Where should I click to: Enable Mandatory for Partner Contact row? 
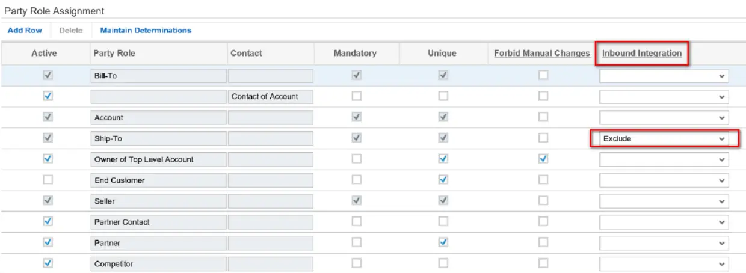[x=356, y=222]
